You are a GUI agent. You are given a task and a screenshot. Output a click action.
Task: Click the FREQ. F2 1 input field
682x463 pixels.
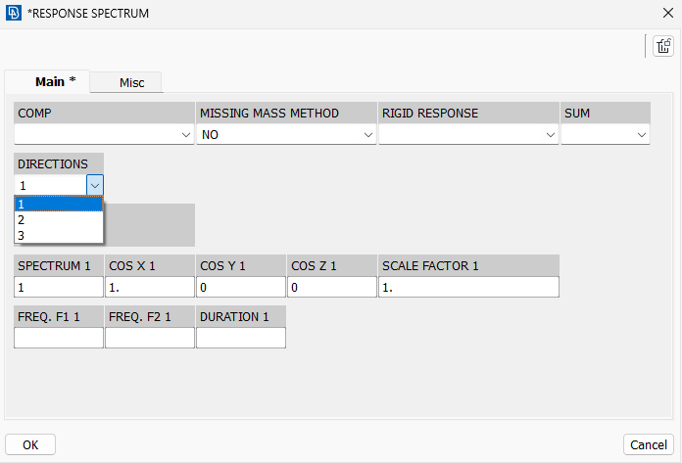pos(150,338)
